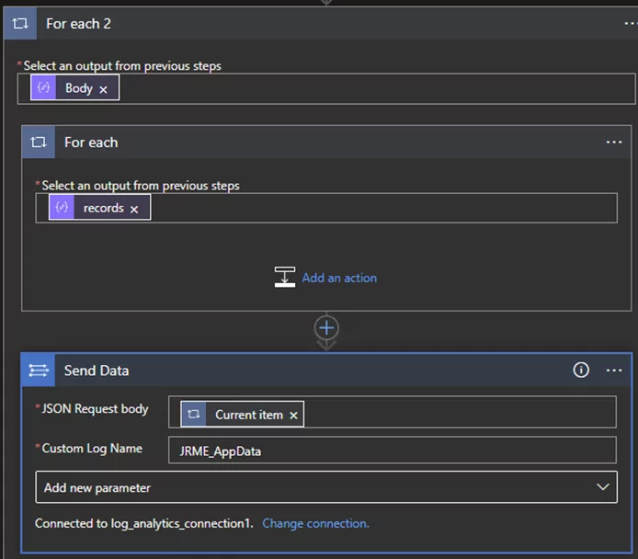Click the For each 2 'Select an output from previous steps' label
The image size is (638, 559).
[x=122, y=66]
